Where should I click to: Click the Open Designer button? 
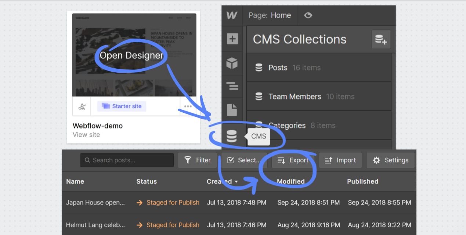tap(131, 55)
